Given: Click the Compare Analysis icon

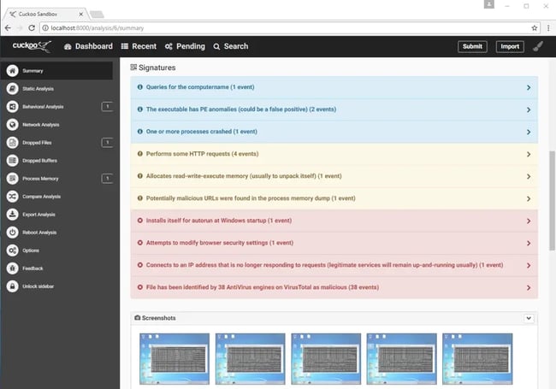Looking at the screenshot, I should coord(12,197).
